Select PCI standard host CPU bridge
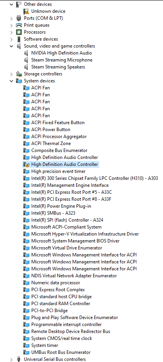Viewport: 163px width, 362px height. click(61, 296)
